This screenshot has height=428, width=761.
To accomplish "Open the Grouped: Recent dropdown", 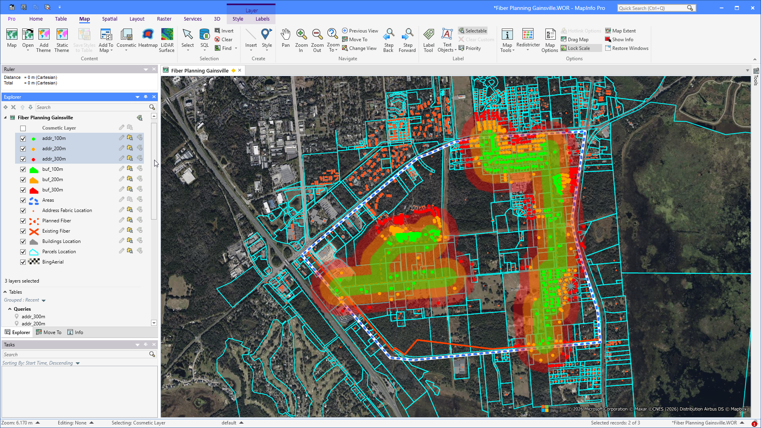I will pos(25,300).
